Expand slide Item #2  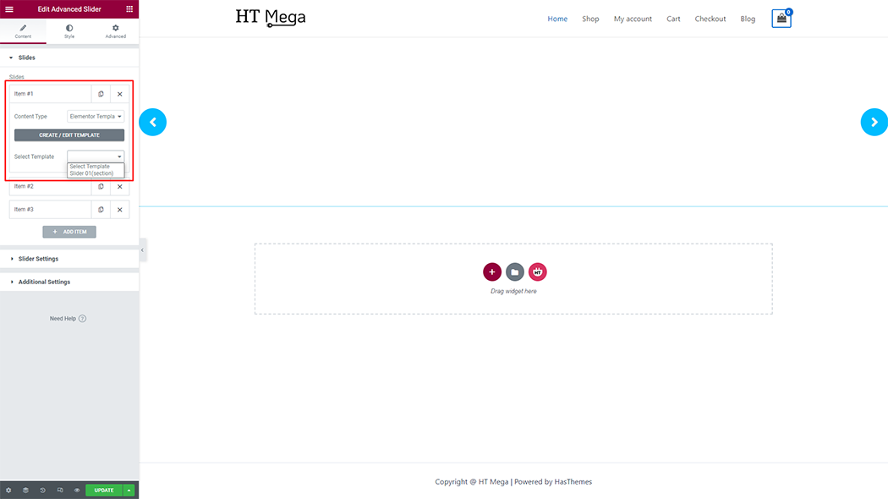(50, 186)
